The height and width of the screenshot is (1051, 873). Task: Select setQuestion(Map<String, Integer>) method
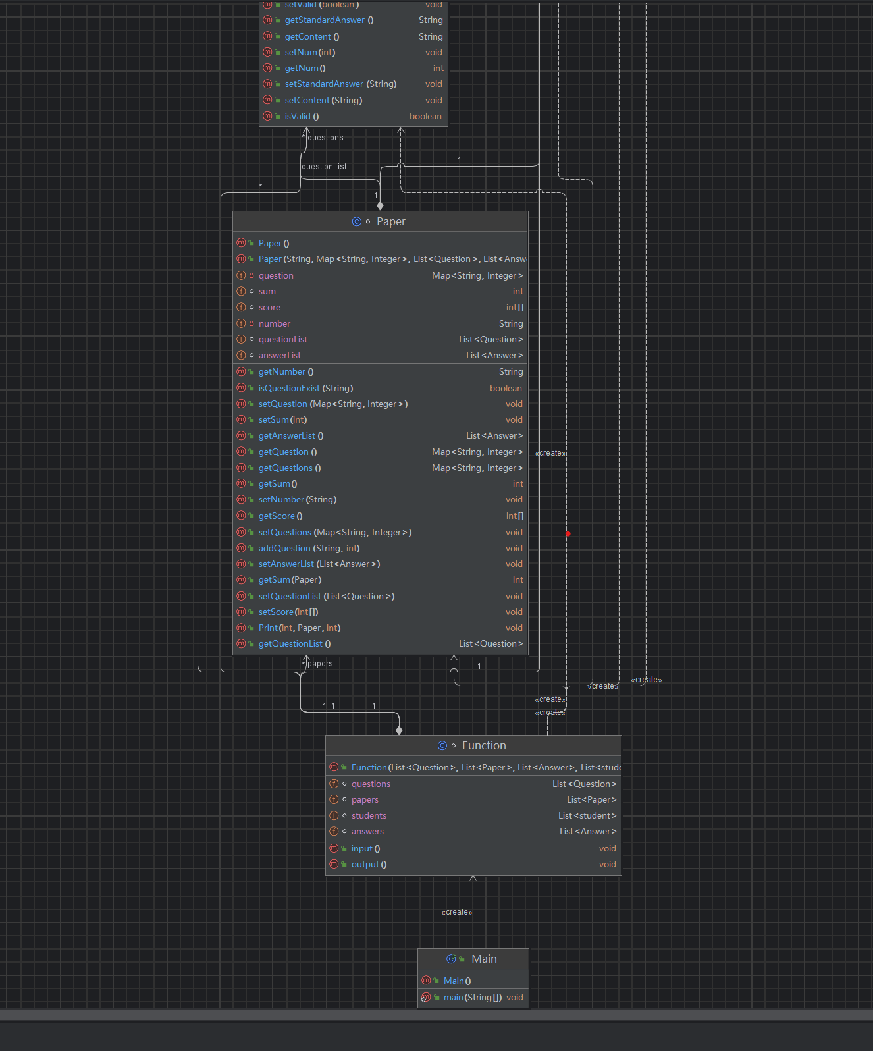click(381, 404)
